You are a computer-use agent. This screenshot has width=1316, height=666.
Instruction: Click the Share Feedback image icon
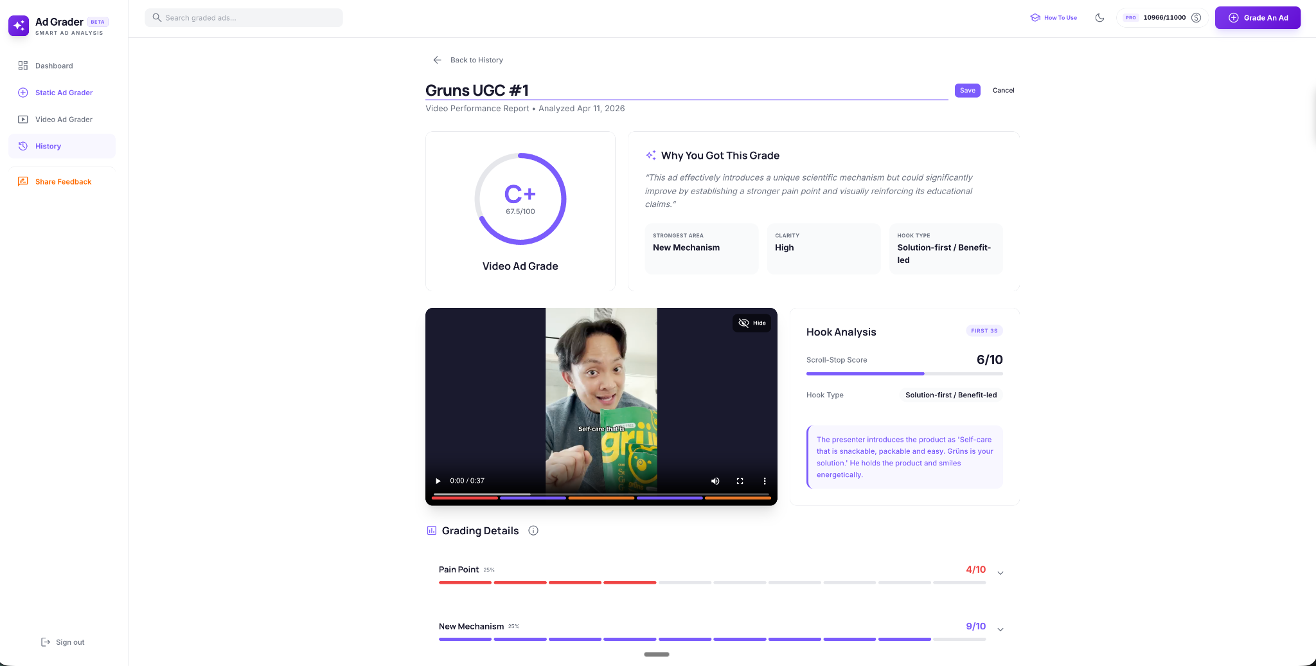coord(22,181)
